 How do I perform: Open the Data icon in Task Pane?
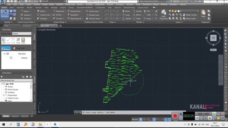tap(4, 41)
